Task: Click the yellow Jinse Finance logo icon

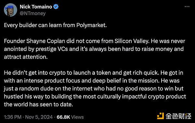Action: point(161,116)
